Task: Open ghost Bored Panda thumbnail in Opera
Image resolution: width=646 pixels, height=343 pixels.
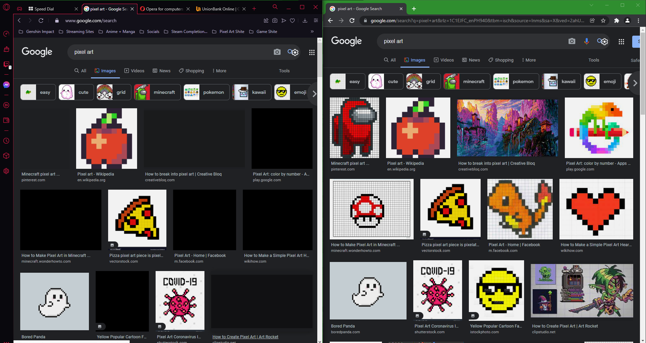Action: coord(55,301)
